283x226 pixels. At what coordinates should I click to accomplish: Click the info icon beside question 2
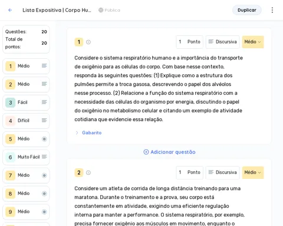(x=88, y=172)
